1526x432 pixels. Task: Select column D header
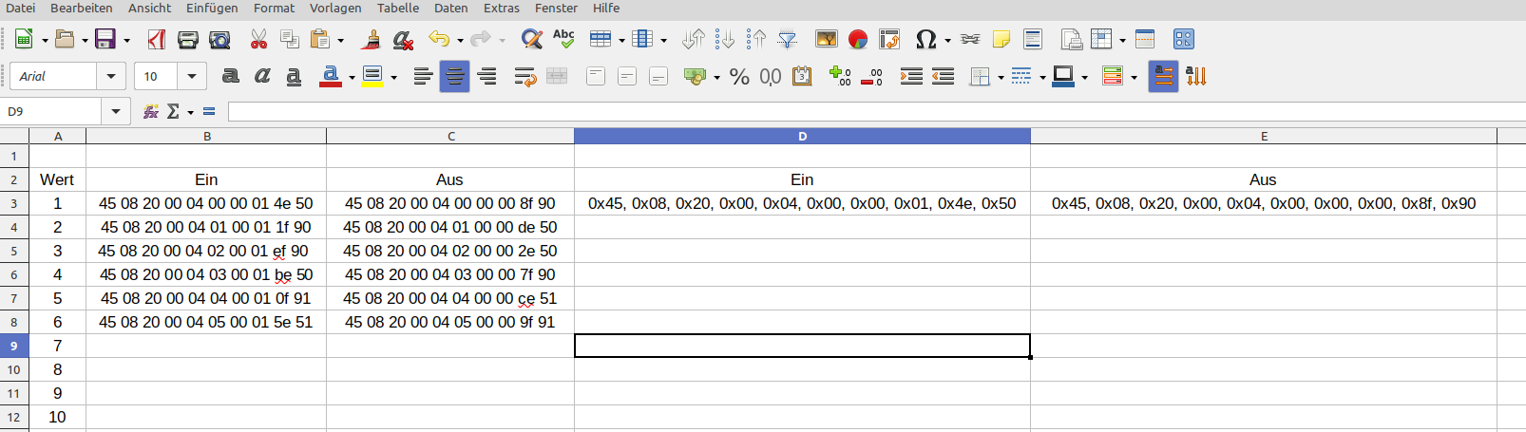(x=802, y=137)
